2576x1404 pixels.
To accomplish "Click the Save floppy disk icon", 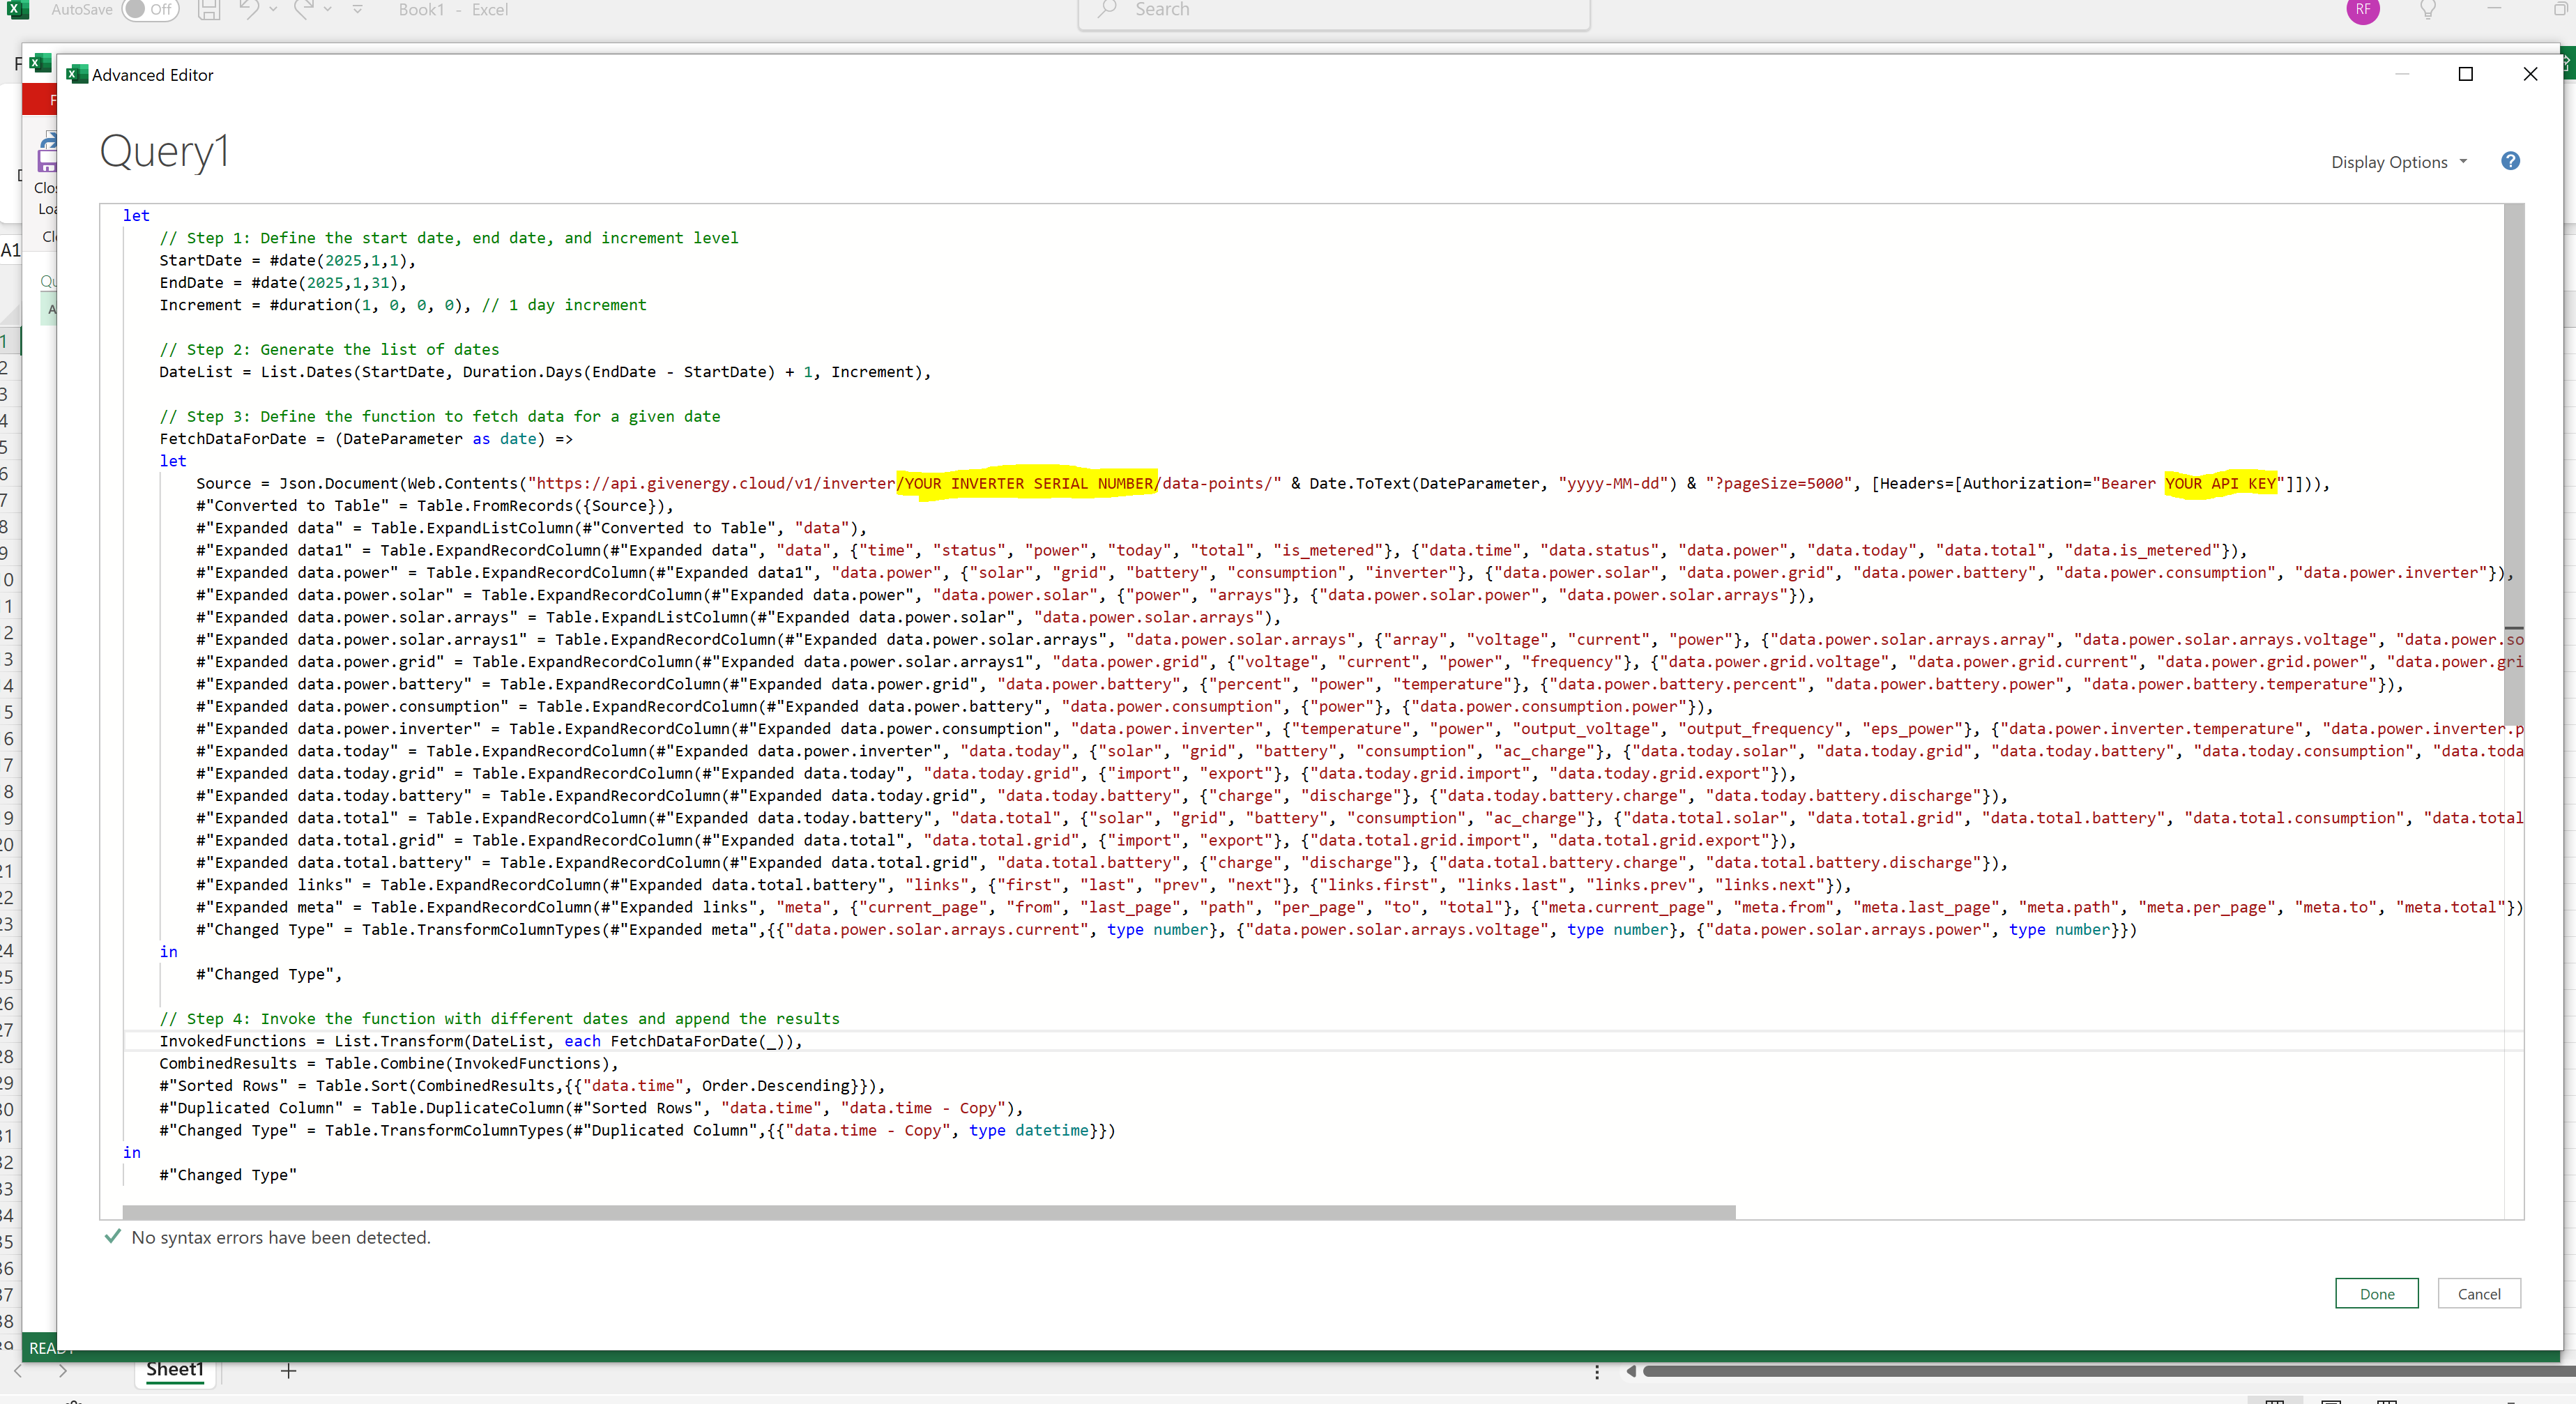I will coord(209,9).
